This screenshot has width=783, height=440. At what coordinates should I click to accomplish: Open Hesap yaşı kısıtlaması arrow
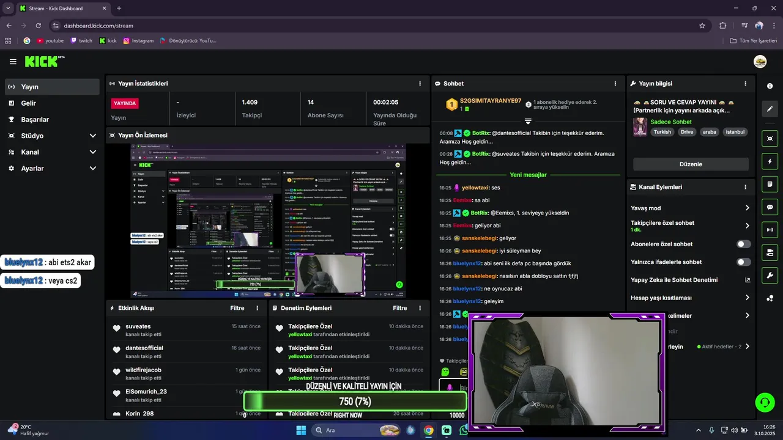747,298
